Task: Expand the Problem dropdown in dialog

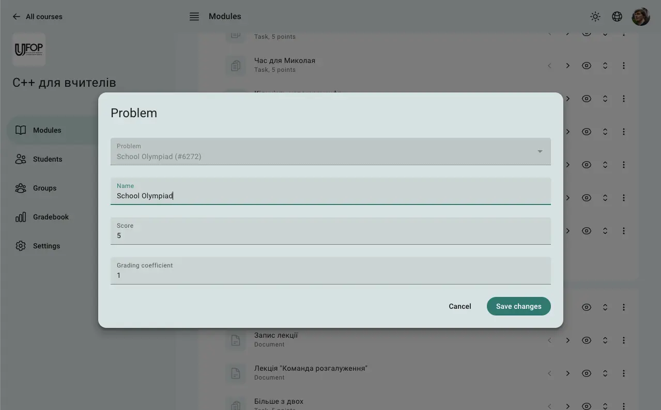Action: 540,151
